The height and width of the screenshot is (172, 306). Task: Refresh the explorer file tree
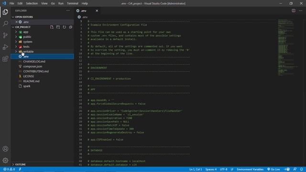tap(64, 27)
